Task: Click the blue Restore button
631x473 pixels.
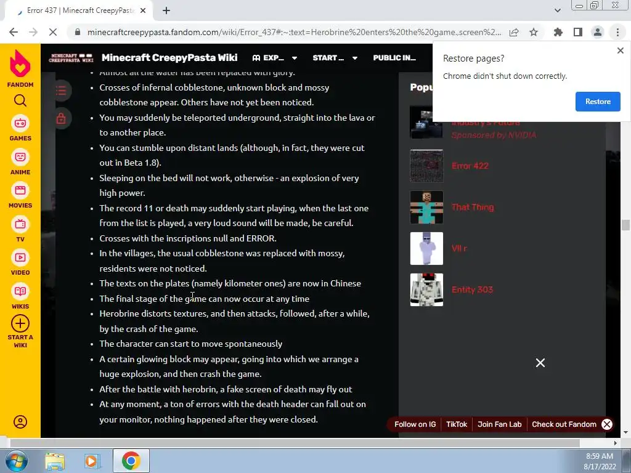Action: click(x=598, y=102)
